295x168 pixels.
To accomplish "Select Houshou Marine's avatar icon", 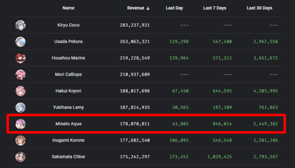I will point(20,58).
